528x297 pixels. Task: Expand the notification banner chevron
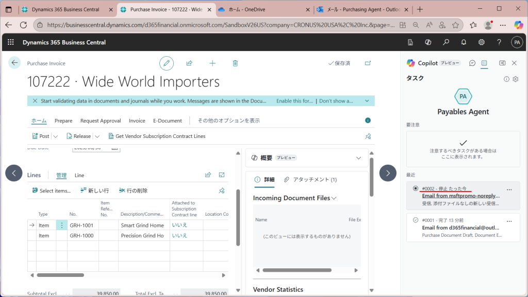point(367,101)
